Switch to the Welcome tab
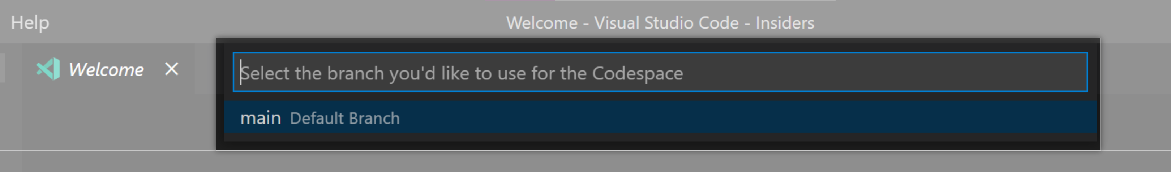The height and width of the screenshot is (172, 1171). (106, 70)
